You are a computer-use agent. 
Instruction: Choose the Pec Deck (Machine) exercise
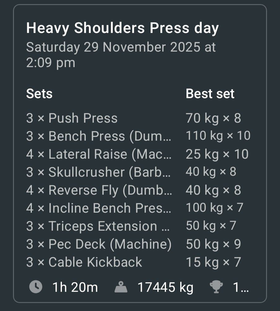(98, 244)
